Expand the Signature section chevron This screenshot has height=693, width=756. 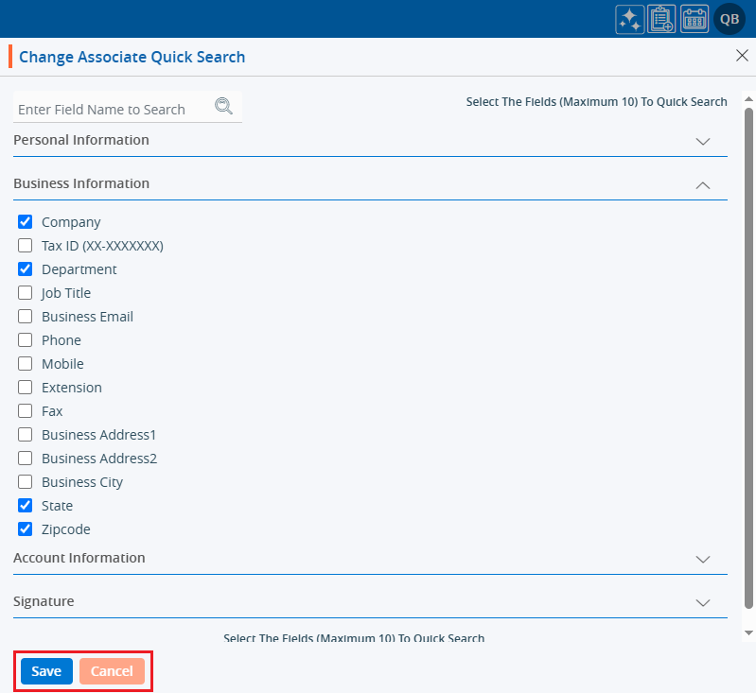click(702, 602)
